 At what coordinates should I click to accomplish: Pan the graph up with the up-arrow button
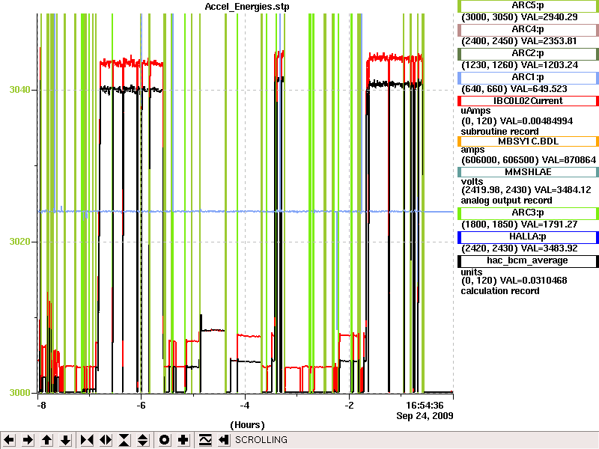click(x=46, y=440)
